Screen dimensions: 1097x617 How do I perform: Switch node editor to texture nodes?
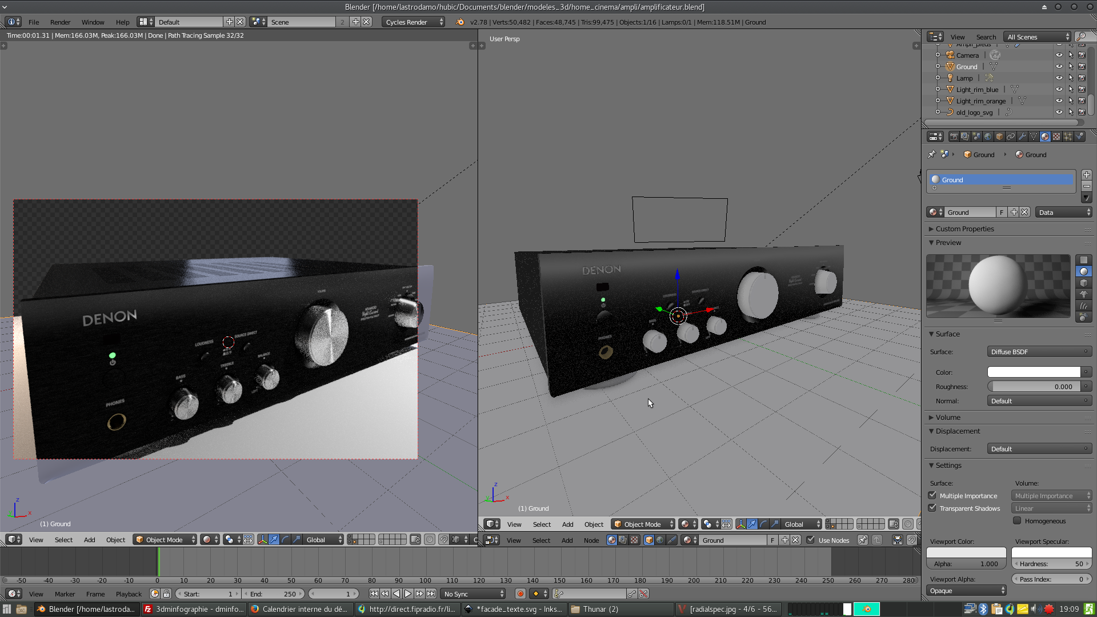click(634, 540)
